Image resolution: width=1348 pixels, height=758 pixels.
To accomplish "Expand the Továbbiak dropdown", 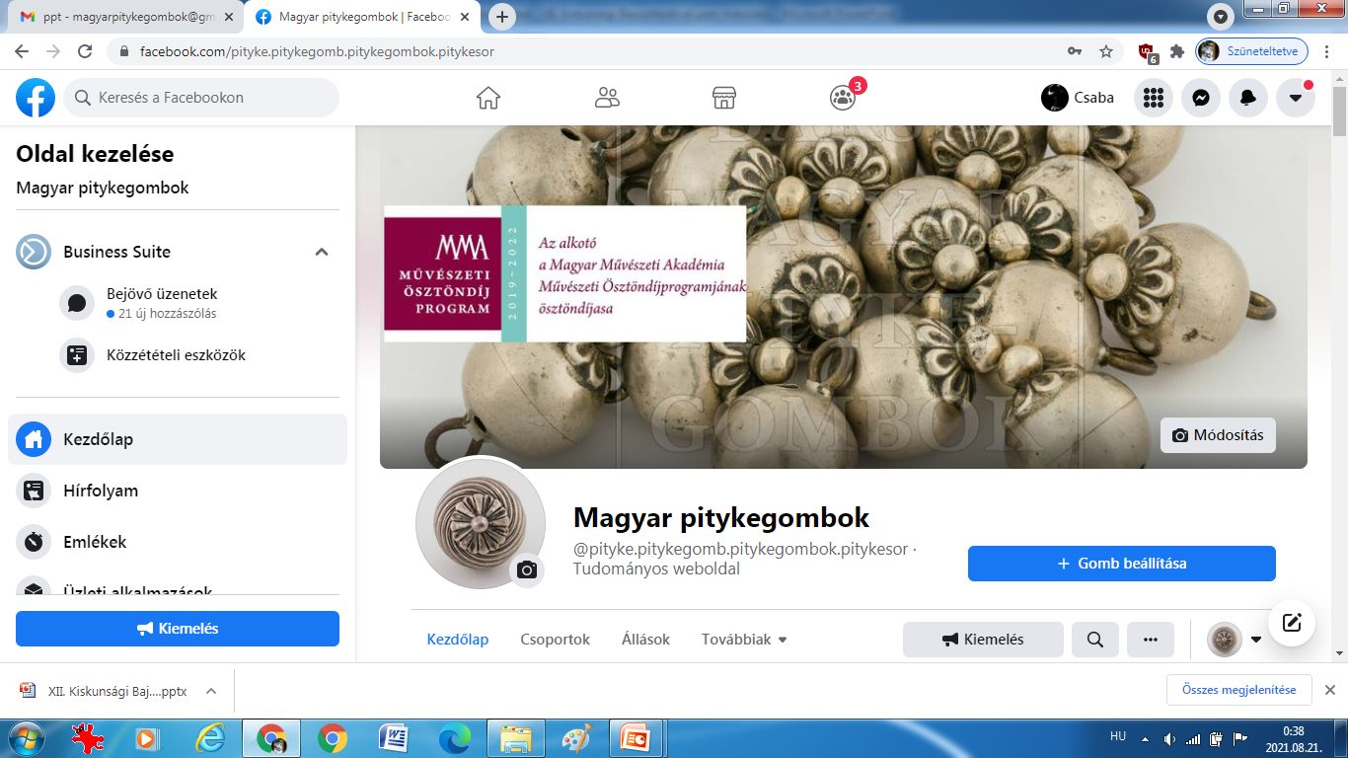I will (745, 640).
